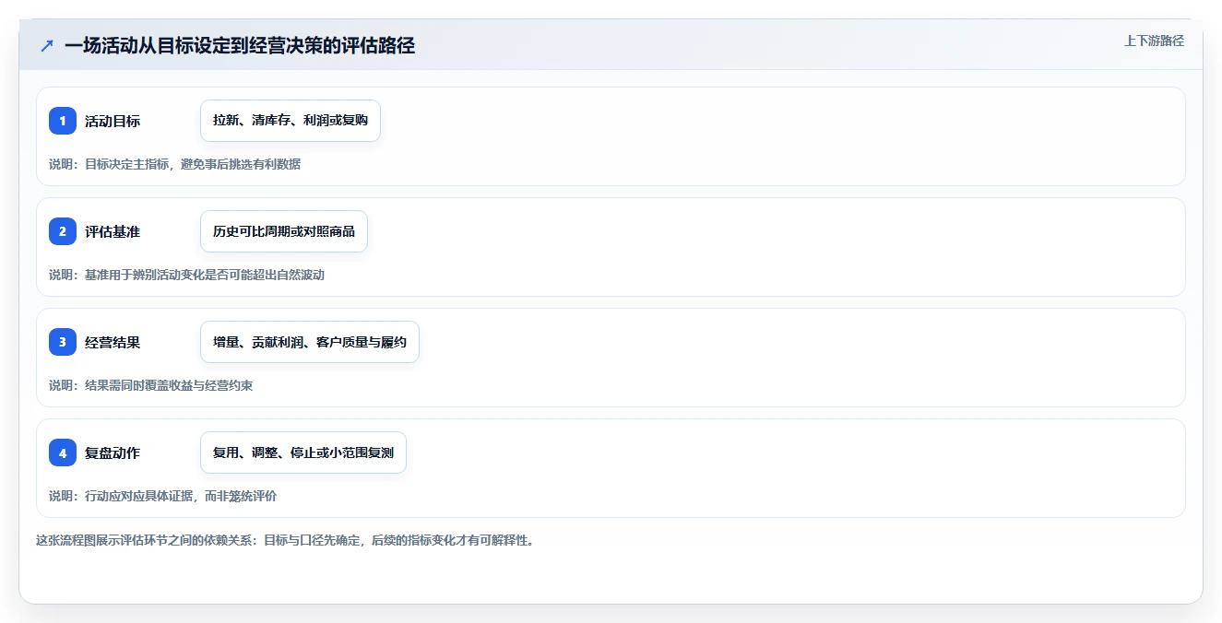
Task: Click the footer caption starting 这张流程图展示
Action: [285, 540]
